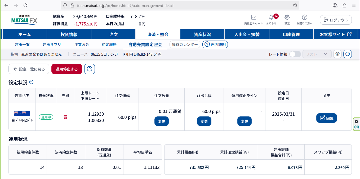Switch to 建玉サマリ sub tab

click(52, 45)
